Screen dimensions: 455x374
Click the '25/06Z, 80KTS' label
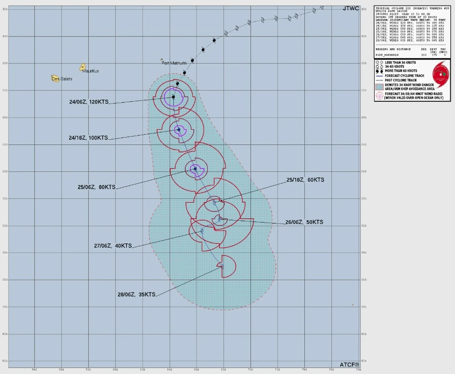(x=97, y=187)
